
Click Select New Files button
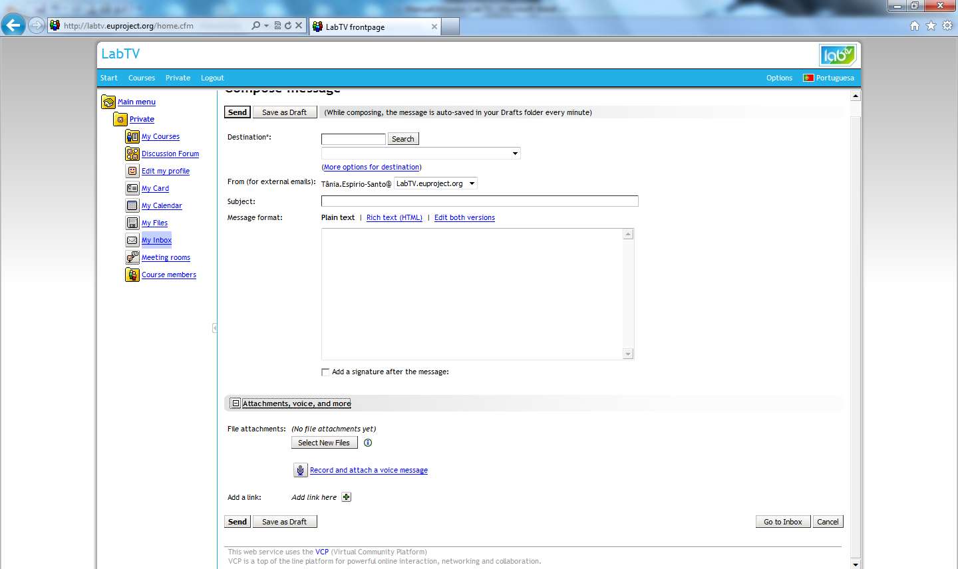click(324, 443)
